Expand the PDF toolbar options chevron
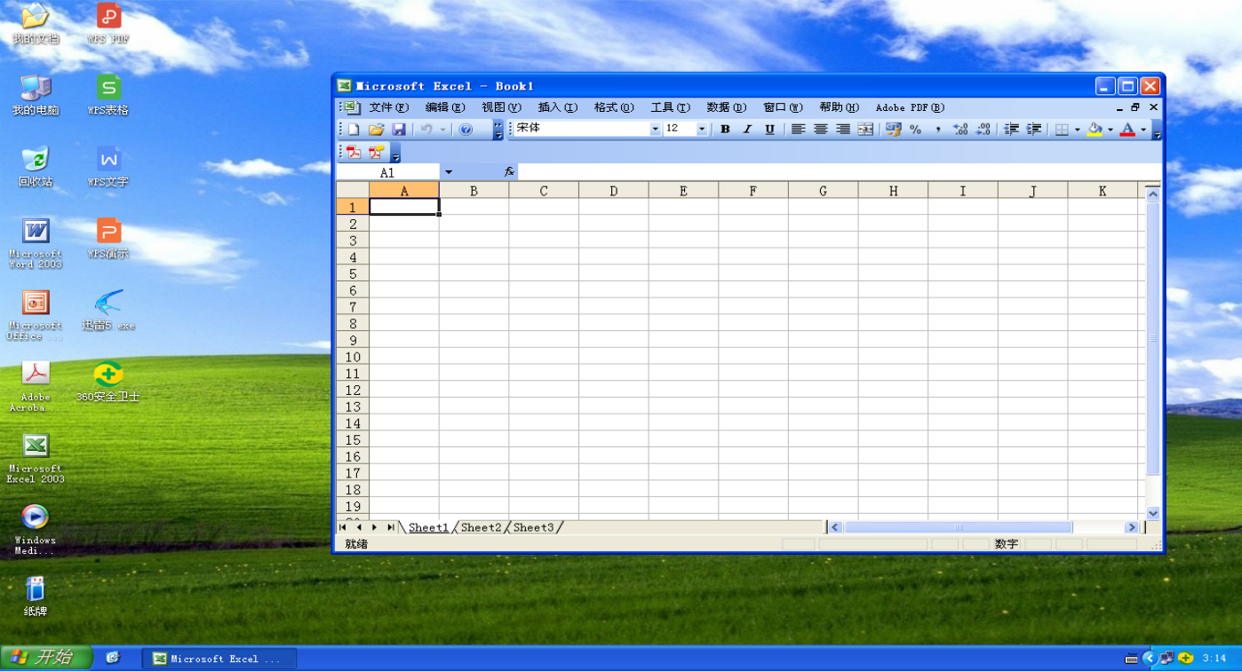The width and height of the screenshot is (1242, 671). click(x=395, y=152)
